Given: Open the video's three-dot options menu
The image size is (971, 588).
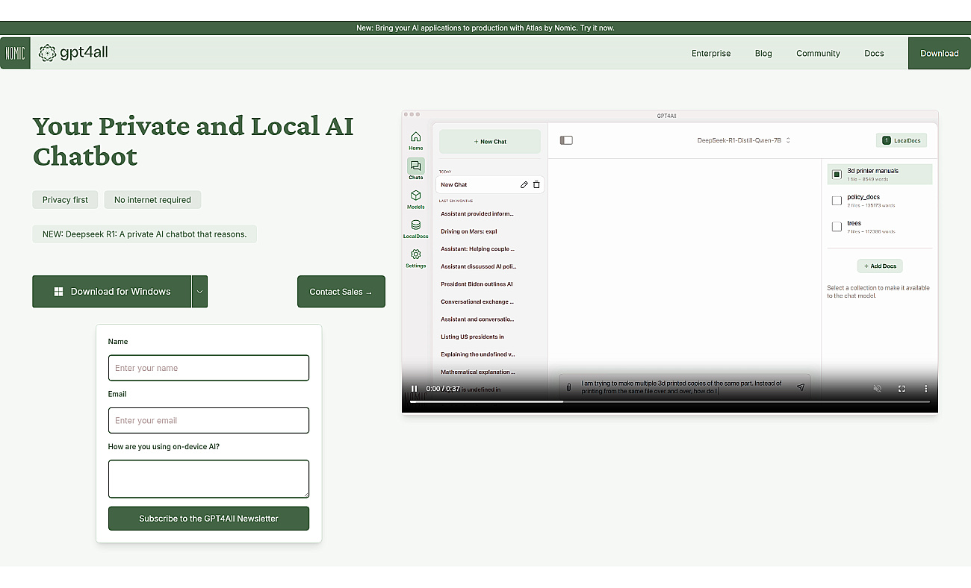Looking at the screenshot, I should pos(925,389).
